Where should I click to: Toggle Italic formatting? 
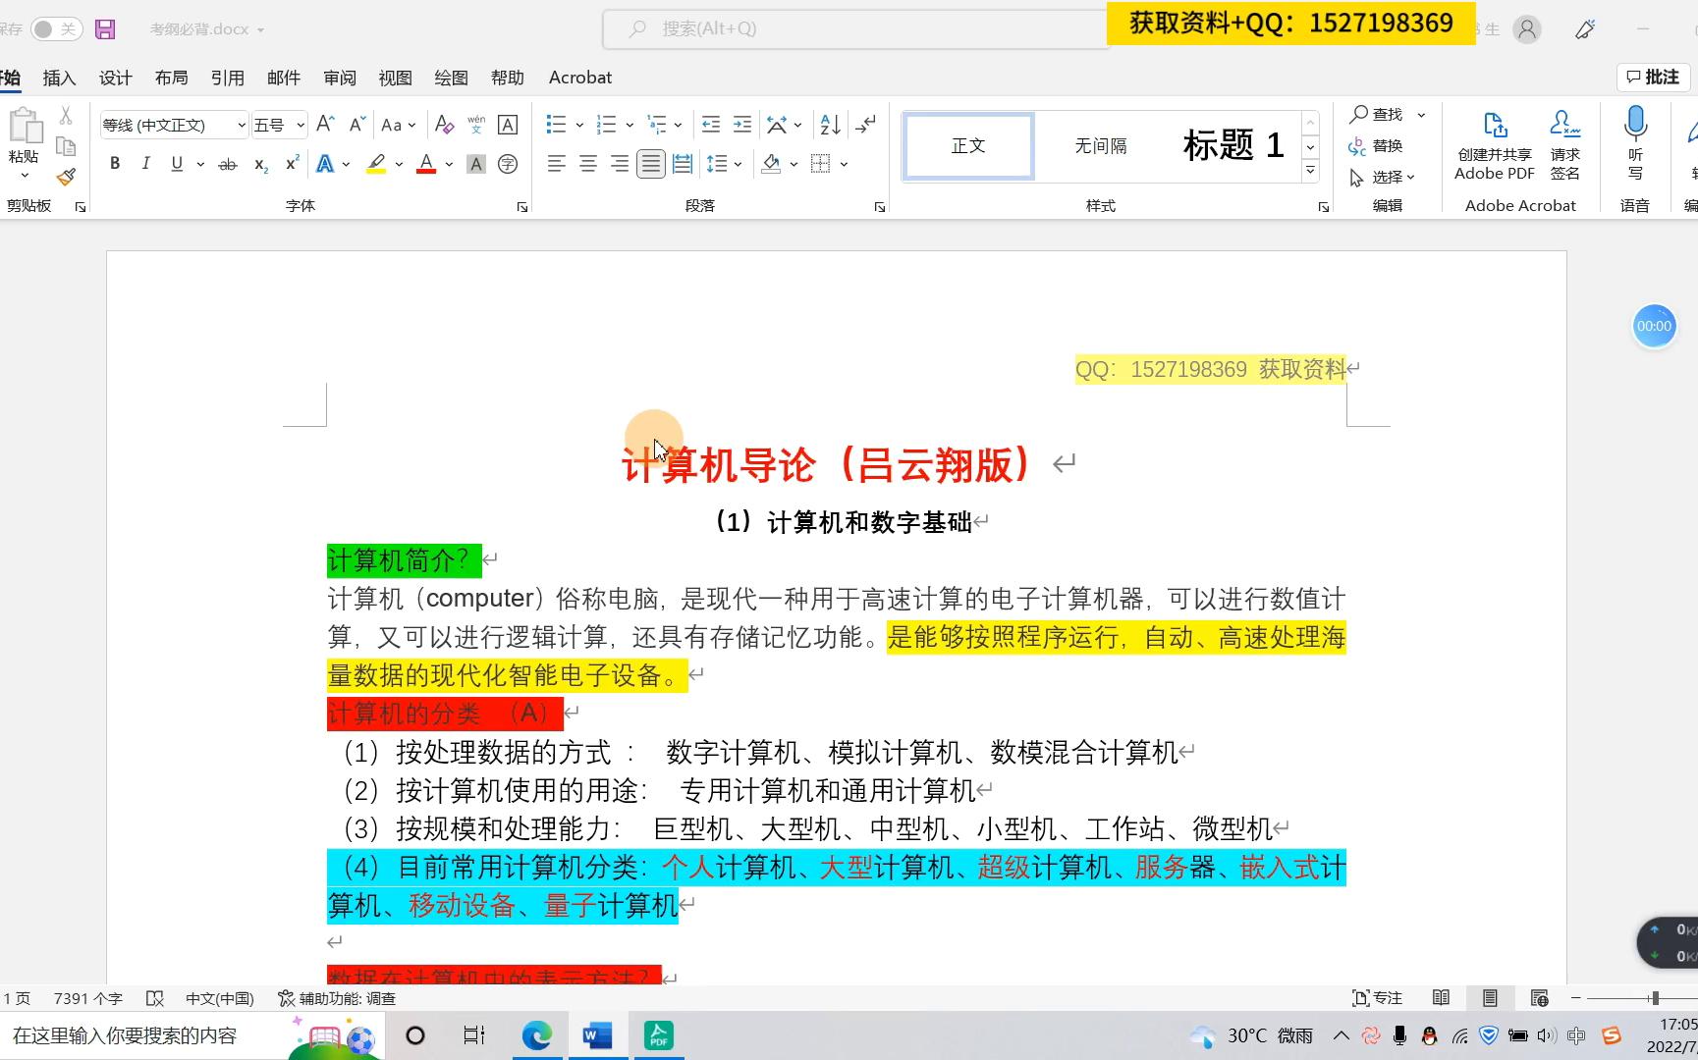pos(145,164)
